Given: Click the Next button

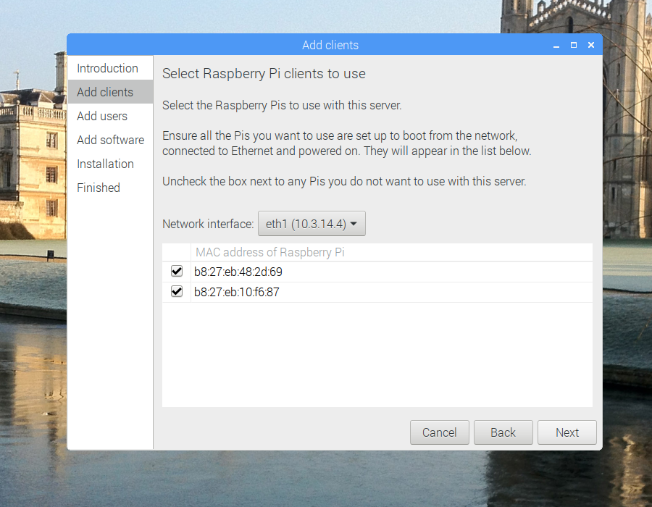Looking at the screenshot, I should 567,432.
